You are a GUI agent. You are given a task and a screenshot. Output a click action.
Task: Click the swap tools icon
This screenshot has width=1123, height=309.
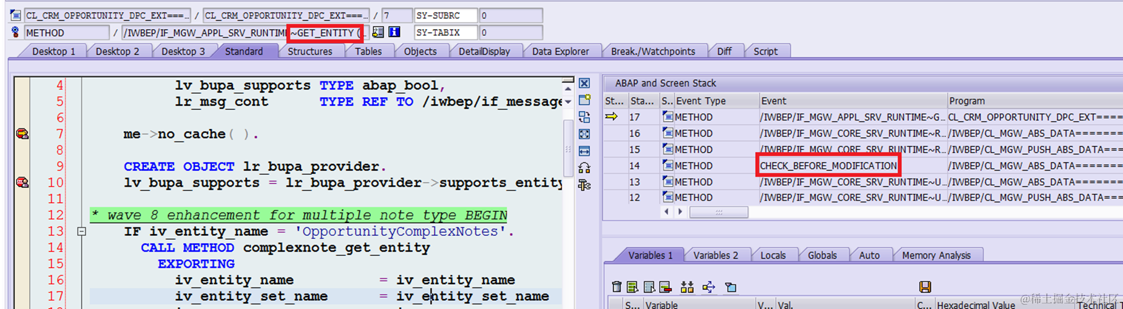tap(584, 168)
